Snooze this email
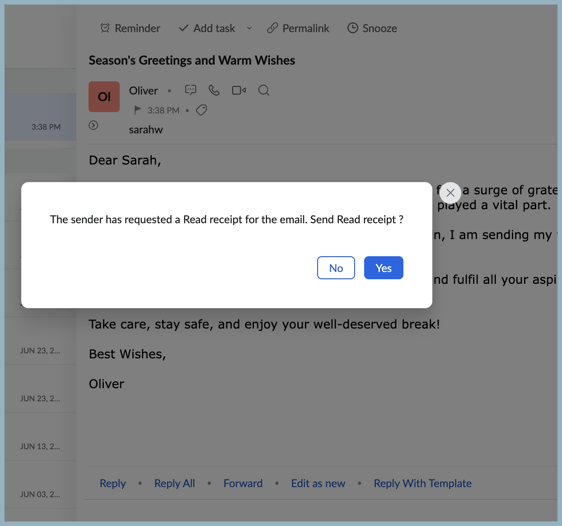The image size is (562, 526). click(372, 28)
